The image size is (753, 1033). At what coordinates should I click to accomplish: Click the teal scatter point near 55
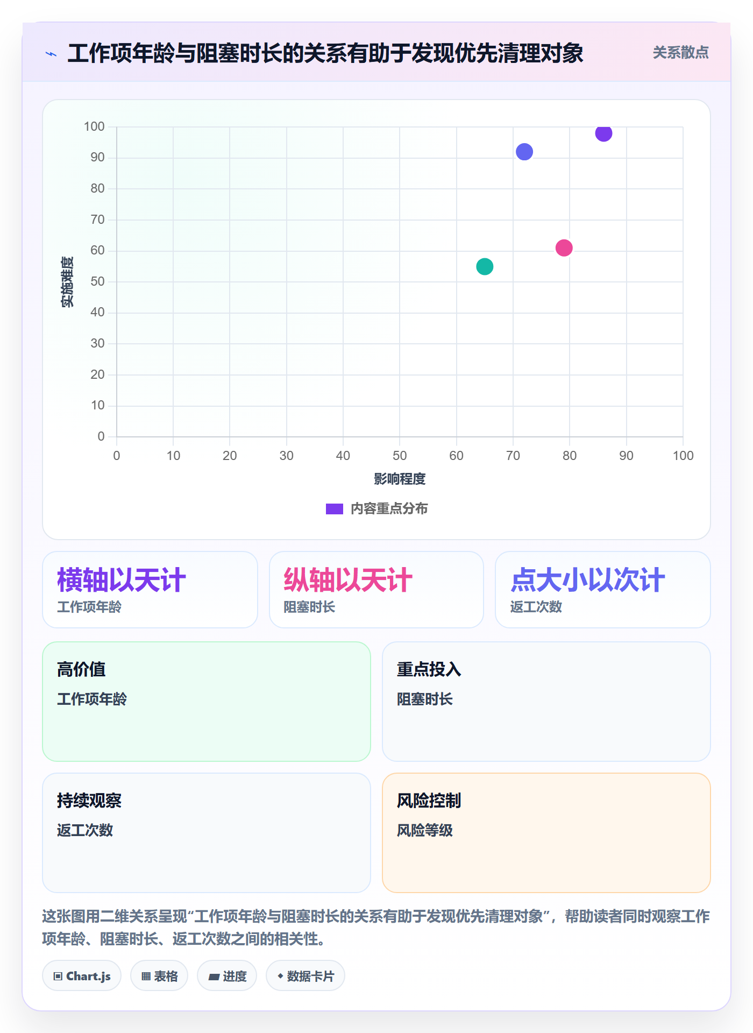click(x=485, y=266)
